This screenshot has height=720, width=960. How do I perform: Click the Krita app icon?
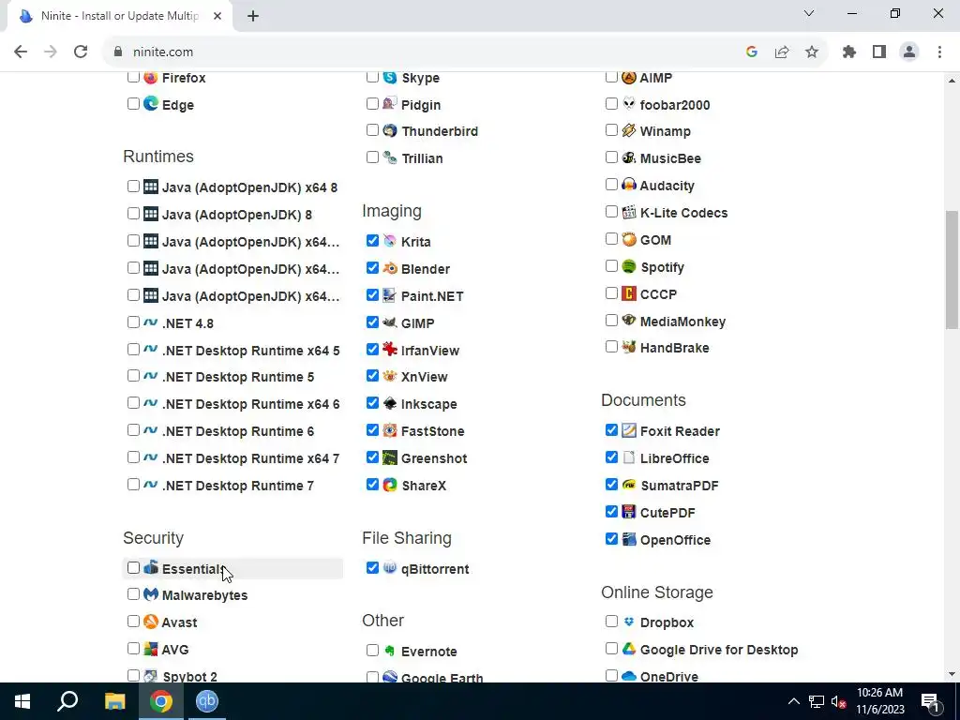(x=389, y=241)
